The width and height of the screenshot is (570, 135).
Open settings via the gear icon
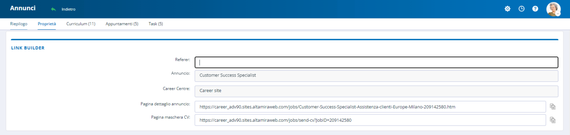click(508, 9)
